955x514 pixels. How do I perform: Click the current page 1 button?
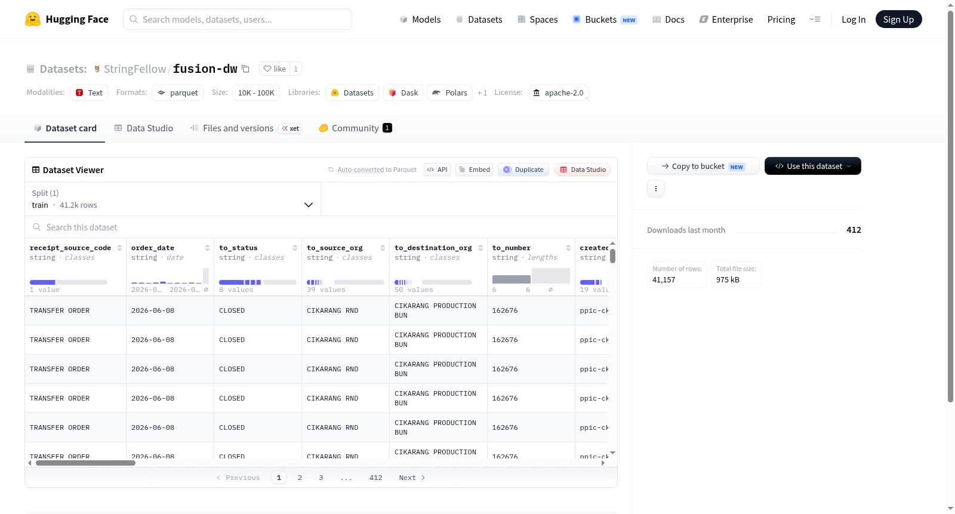279,478
